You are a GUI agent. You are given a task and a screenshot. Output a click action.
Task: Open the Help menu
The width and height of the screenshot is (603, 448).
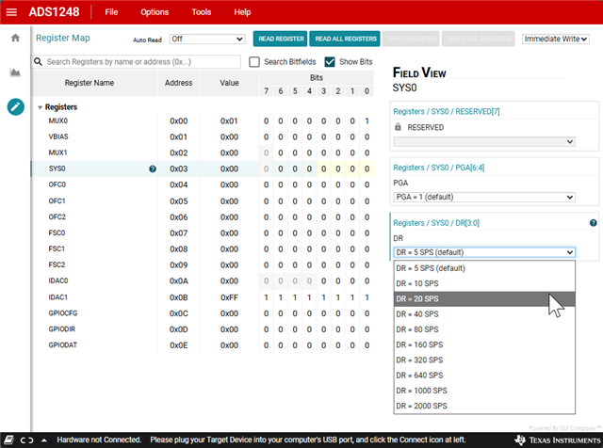tap(242, 12)
